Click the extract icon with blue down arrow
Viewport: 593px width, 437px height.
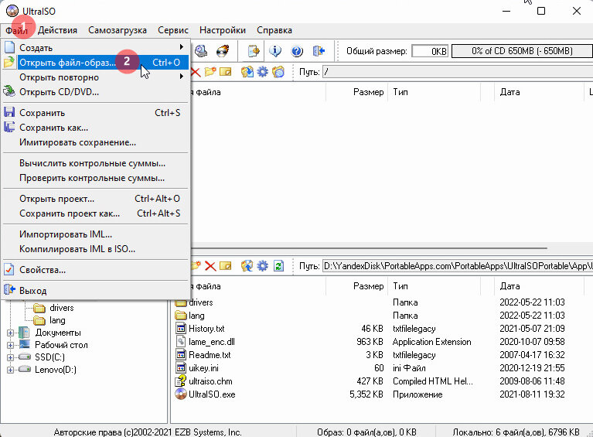click(247, 72)
